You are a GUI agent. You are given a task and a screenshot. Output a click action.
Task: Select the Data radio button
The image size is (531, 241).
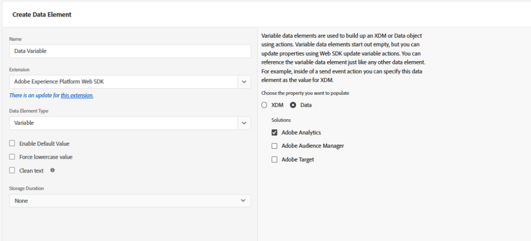294,105
